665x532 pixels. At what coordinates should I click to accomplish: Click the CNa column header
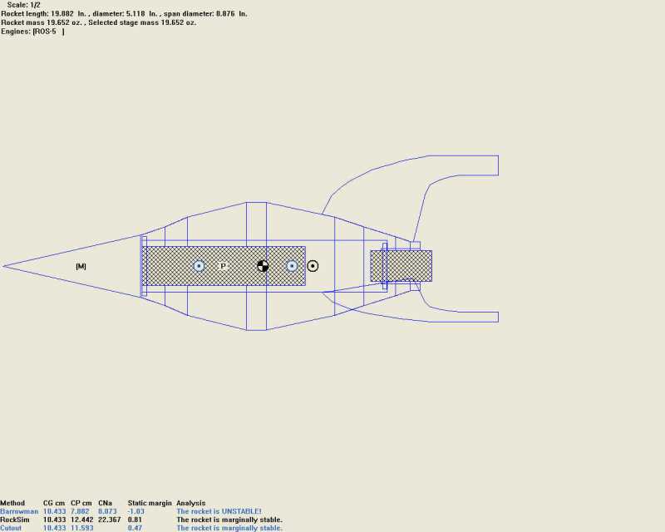pyautogui.click(x=106, y=503)
